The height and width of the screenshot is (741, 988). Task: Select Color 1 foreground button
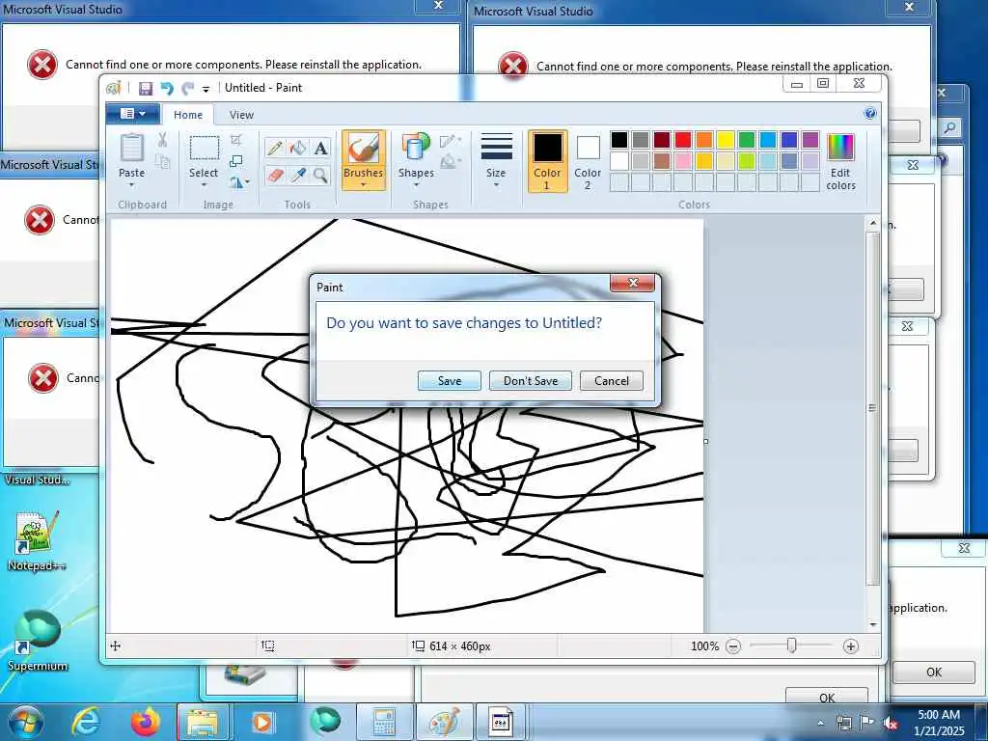pyautogui.click(x=547, y=161)
